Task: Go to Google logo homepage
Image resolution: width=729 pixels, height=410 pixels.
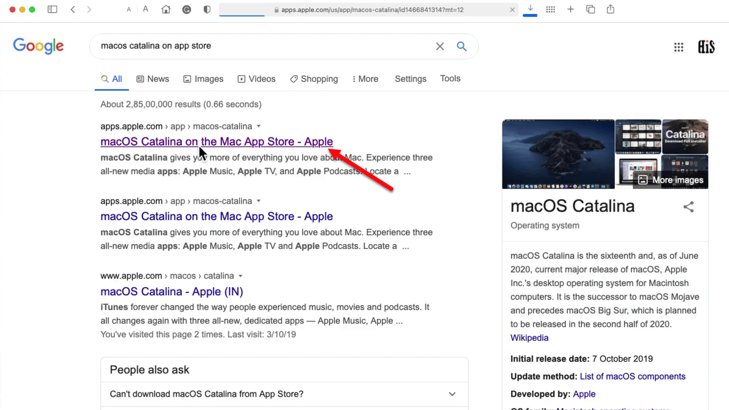Action: coord(38,46)
